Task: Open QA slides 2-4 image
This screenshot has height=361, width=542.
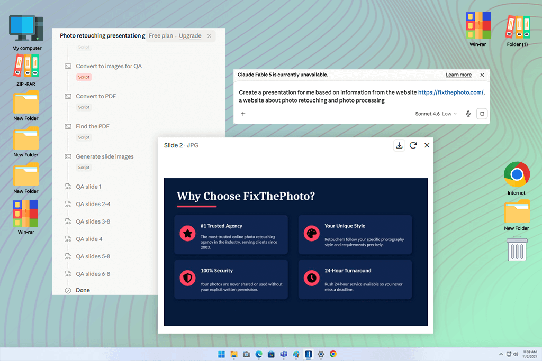Action: pos(93,204)
